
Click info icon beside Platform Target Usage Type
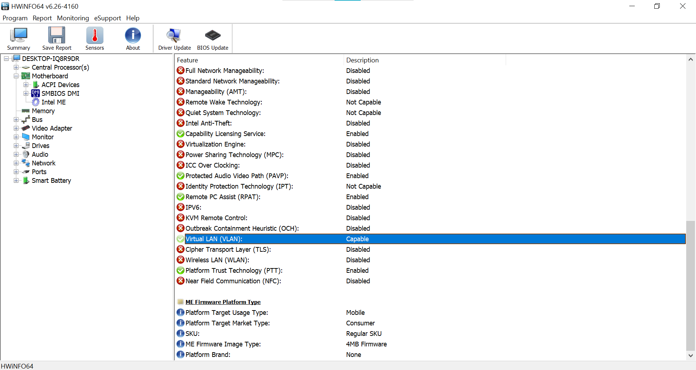181,312
